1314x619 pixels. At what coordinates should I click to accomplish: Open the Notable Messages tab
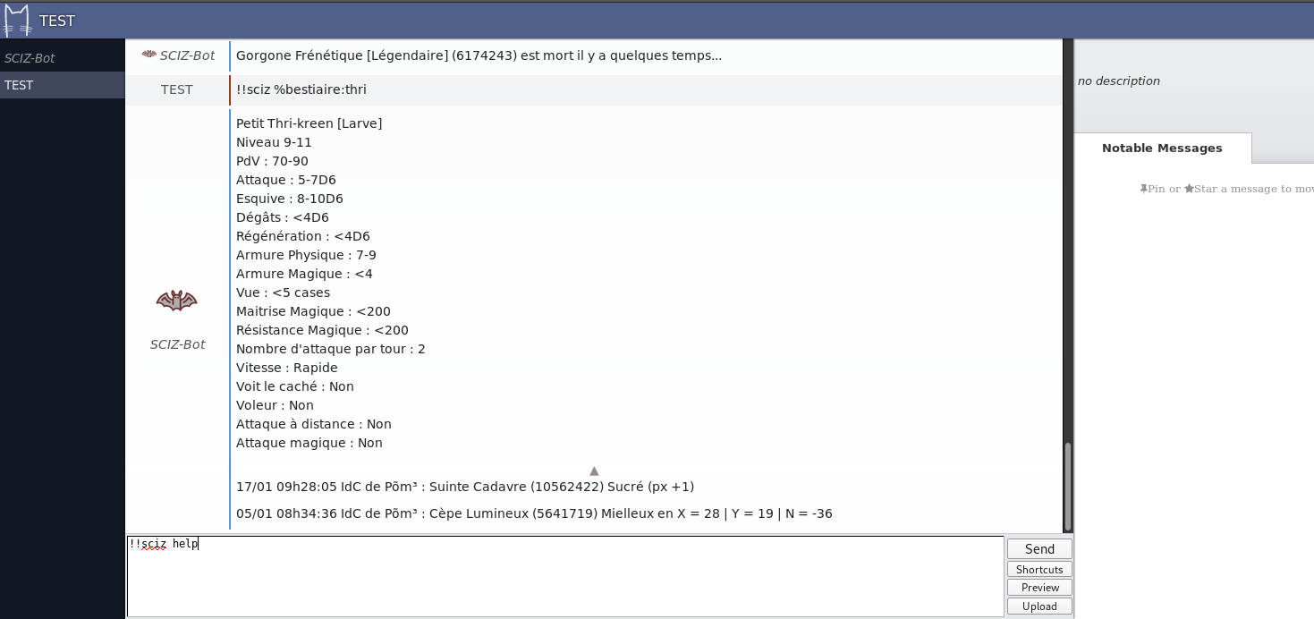click(1161, 148)
